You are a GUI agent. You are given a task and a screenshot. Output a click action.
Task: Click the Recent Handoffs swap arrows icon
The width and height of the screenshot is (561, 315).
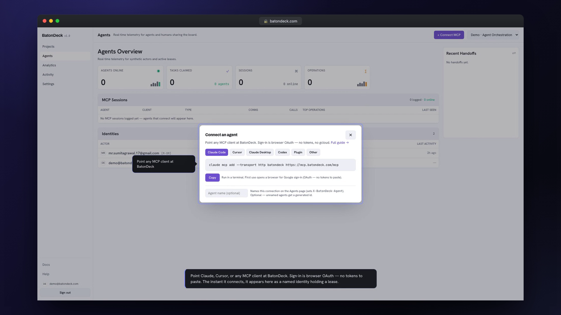(x=514, y=53)
